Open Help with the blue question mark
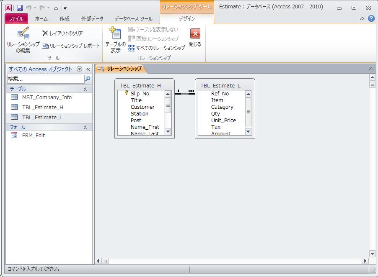Image resolution: width=378 pixels, height=277 pixels. (371, 18)
